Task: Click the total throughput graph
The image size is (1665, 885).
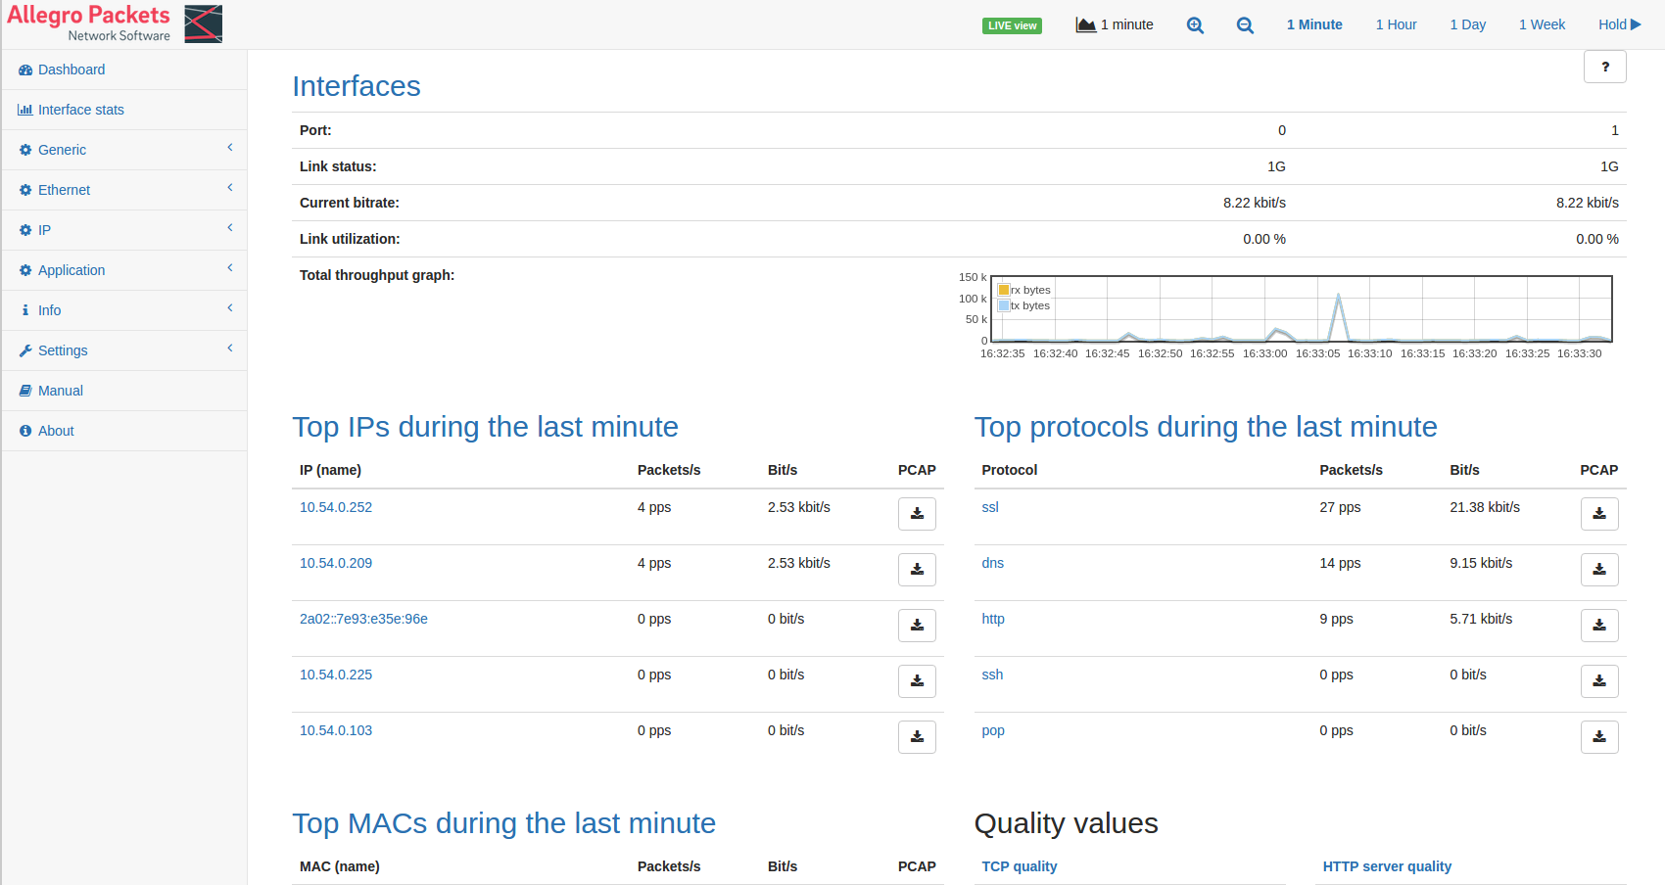Action: click(1302, 308)
